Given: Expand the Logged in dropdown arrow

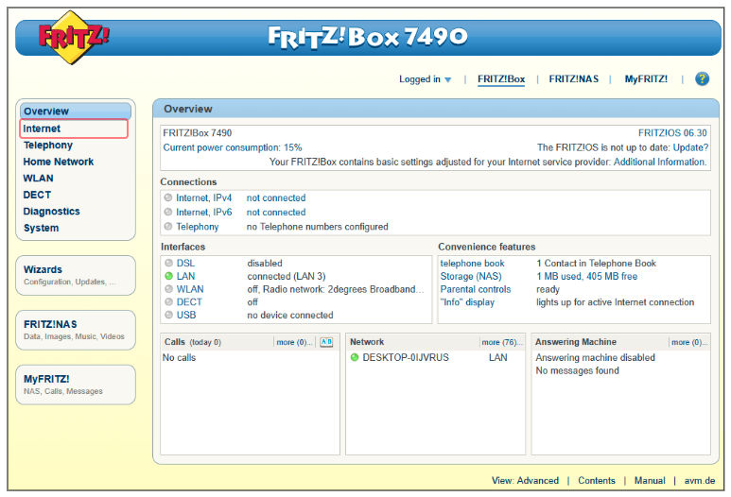Looking at the screenshot, I should [448, 79].
